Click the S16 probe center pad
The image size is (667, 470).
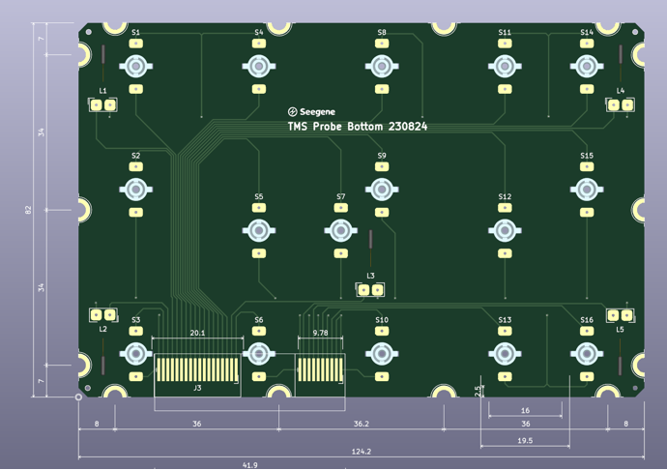coord(587,354)
